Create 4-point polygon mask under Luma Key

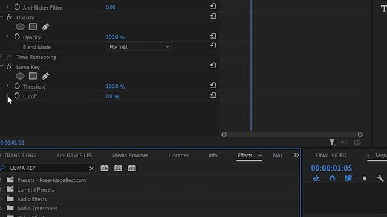coord(33,76)
